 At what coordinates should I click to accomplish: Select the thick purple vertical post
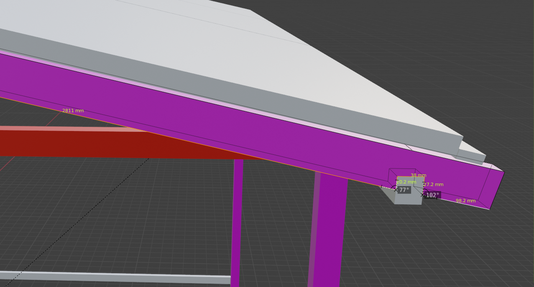point(328,234)
